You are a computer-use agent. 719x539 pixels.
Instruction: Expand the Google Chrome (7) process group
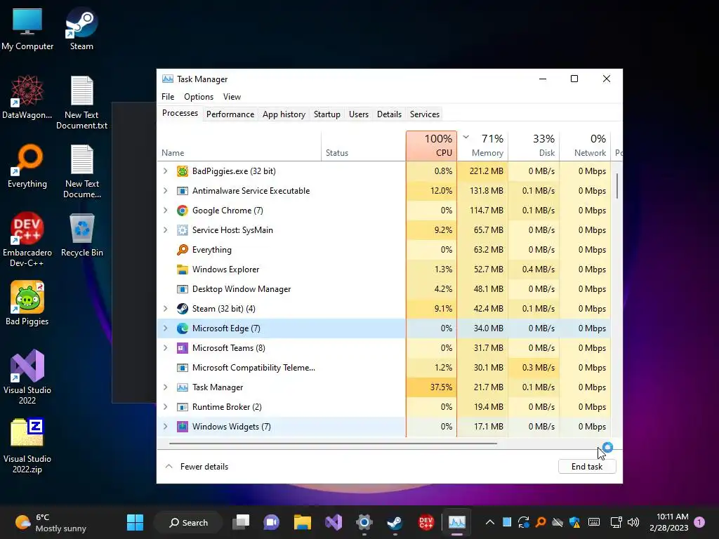[166, 211]
